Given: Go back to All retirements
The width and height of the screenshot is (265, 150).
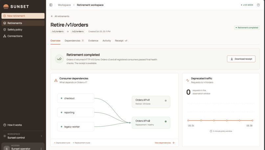Looking at the screenshot, I should (x=60, y=16).
